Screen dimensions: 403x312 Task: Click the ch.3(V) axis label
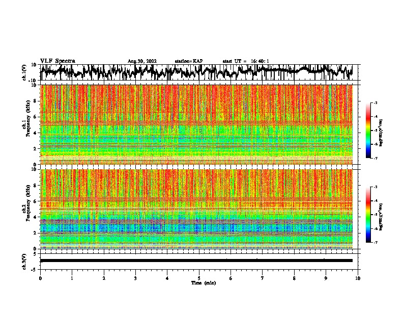[24, 262]
